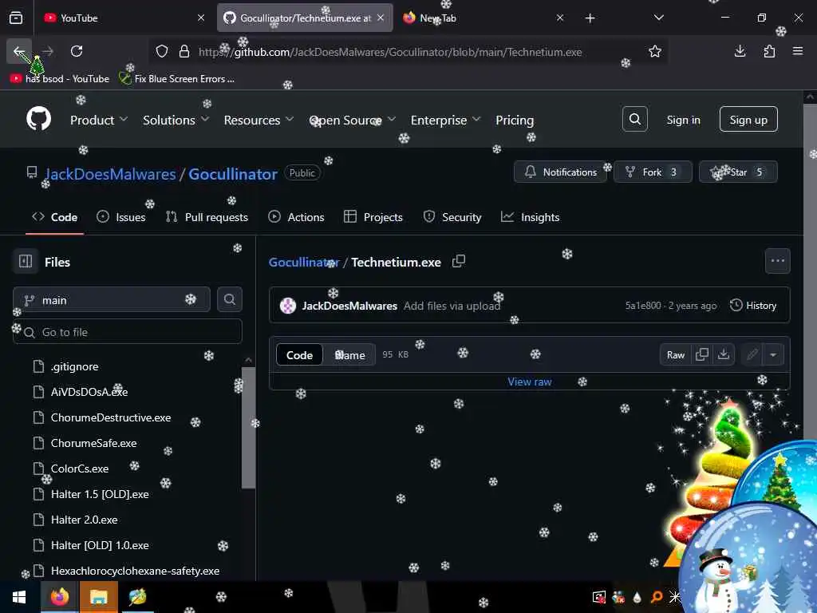The image size is (817, 613).
Task: Click the Sign in link
Action: tap(683, 120)
